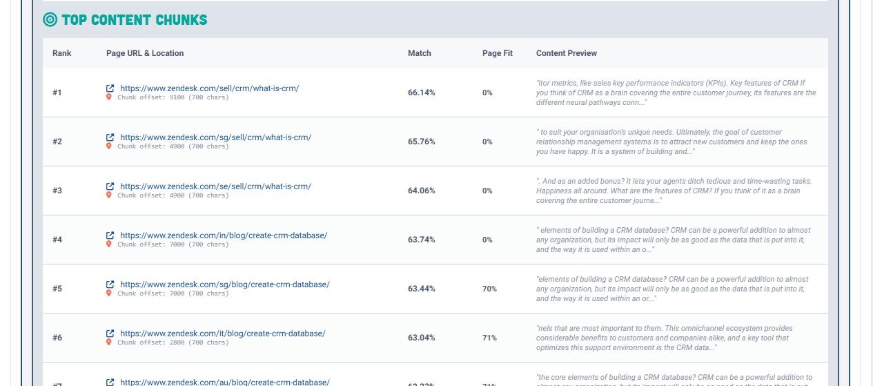
Task: Click rank cell #2
Action: point(57,142)
